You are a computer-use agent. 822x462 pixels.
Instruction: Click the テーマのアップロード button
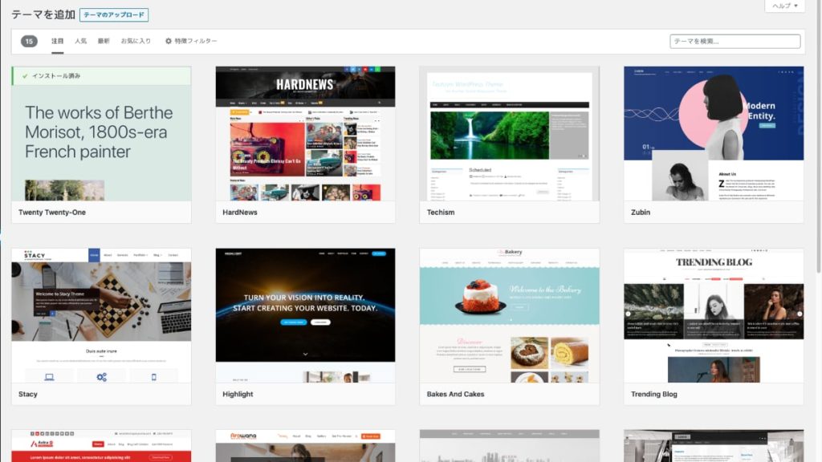[114, 14]
